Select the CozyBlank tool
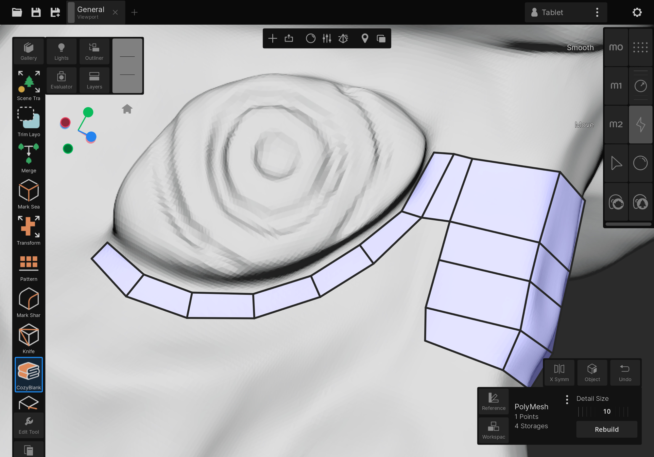Screen dimensions: 654x457 (29, 375)
